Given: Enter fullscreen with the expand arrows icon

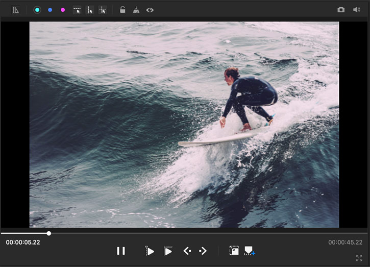Looking at the screenshot, I should tap(359, 258).
